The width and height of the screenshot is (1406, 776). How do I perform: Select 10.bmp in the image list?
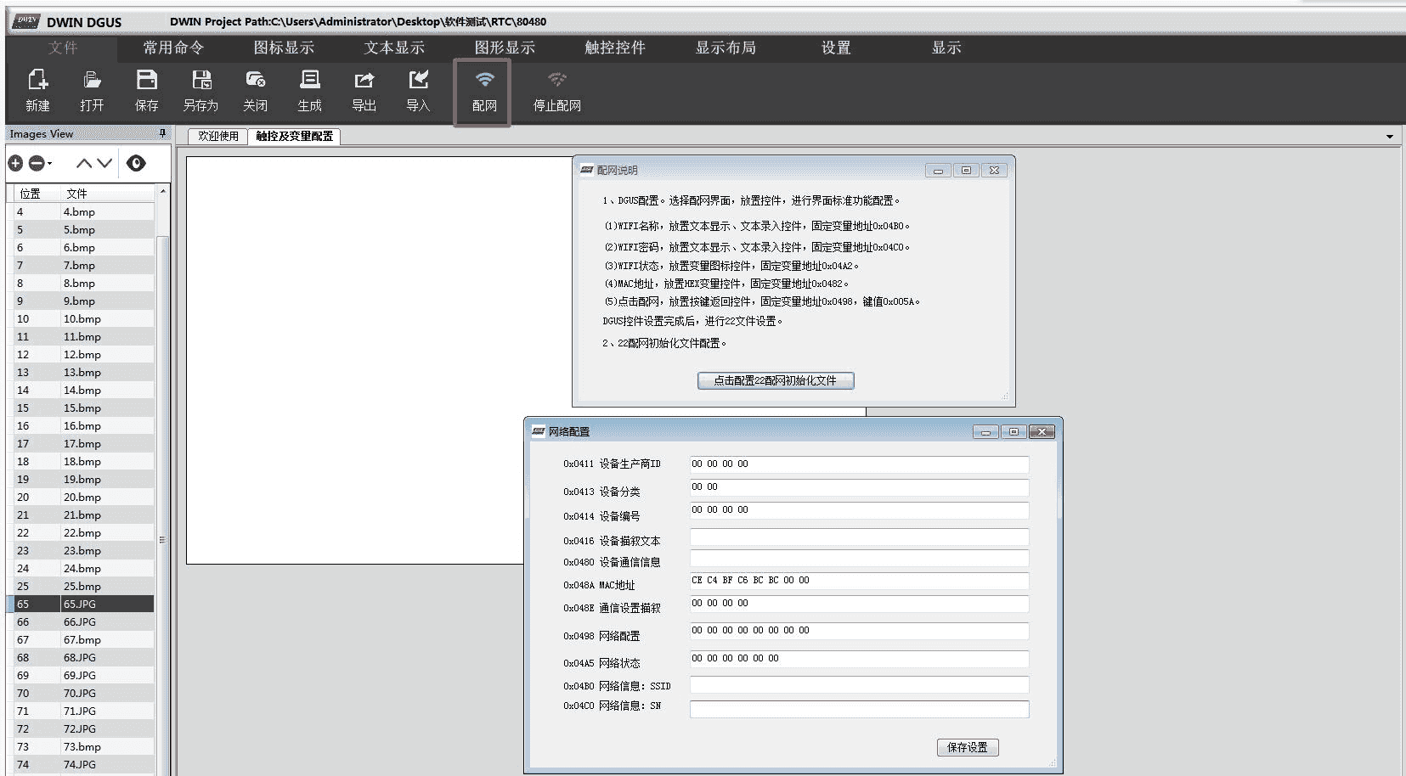[82, 319]
